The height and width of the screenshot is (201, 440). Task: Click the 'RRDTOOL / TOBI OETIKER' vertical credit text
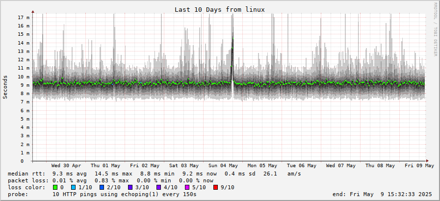pyautogui.click(x=435, y=28)
